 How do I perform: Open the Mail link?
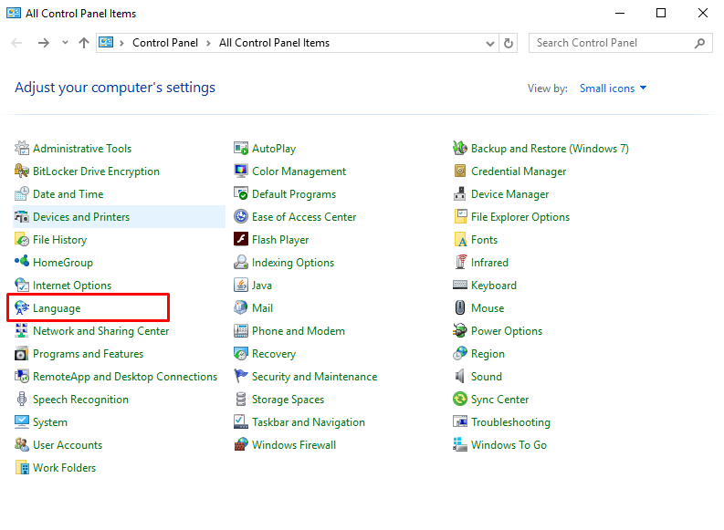[x=262, y=308]
